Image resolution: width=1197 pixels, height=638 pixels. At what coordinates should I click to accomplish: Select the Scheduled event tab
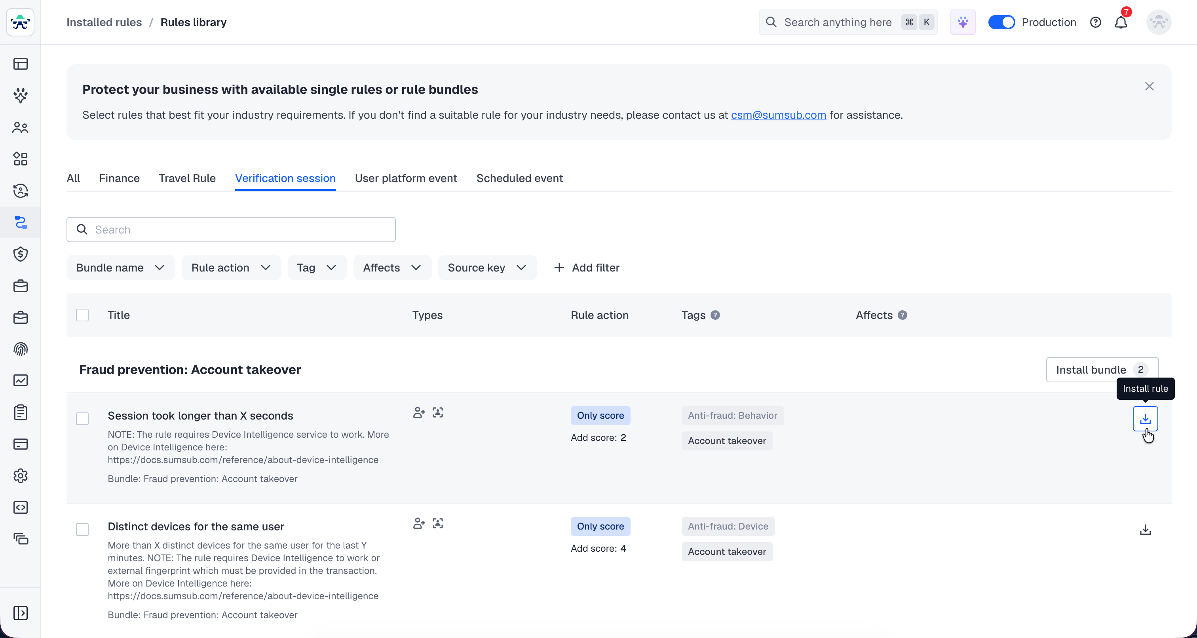[x=519, y=178]
